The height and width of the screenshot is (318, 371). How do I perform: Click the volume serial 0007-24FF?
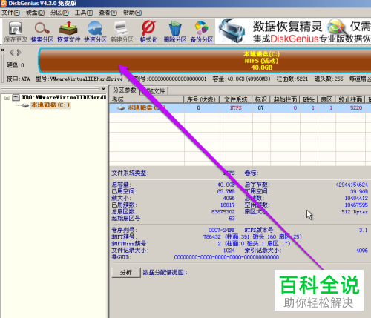(x=222, y=230)
